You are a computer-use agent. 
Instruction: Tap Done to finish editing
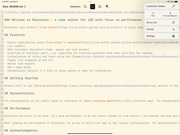[5, 6]
